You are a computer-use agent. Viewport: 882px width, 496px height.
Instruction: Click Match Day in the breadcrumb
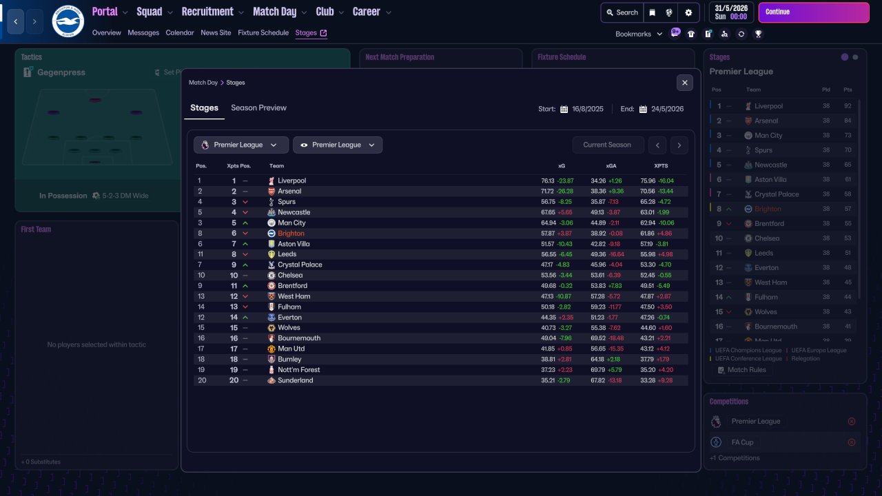tap(203, 83)
